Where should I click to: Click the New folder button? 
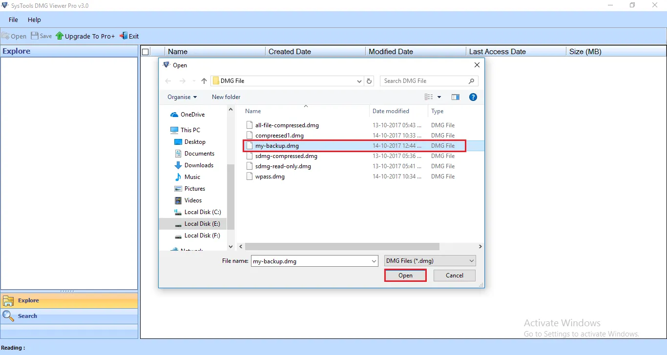pos(226,97)
